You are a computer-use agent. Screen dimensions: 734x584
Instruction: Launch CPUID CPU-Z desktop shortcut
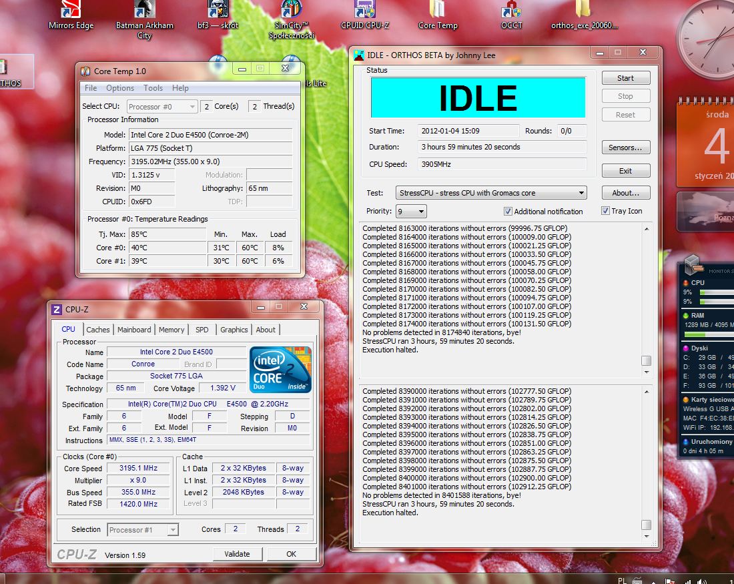pos(364,14)
